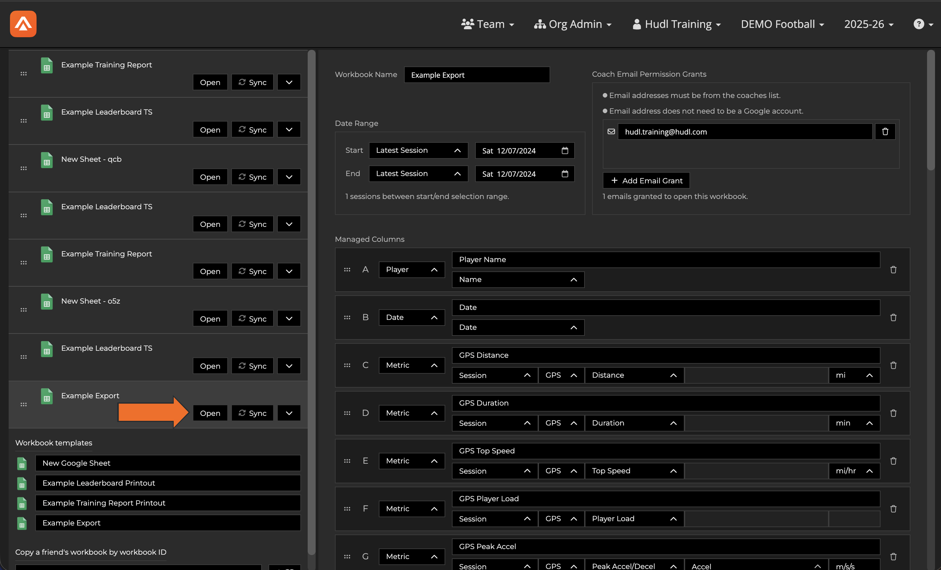This screenshot has height=570, width=941.
Task: Open column D Duration metric dropdown
Action: [x=634, y=423]
